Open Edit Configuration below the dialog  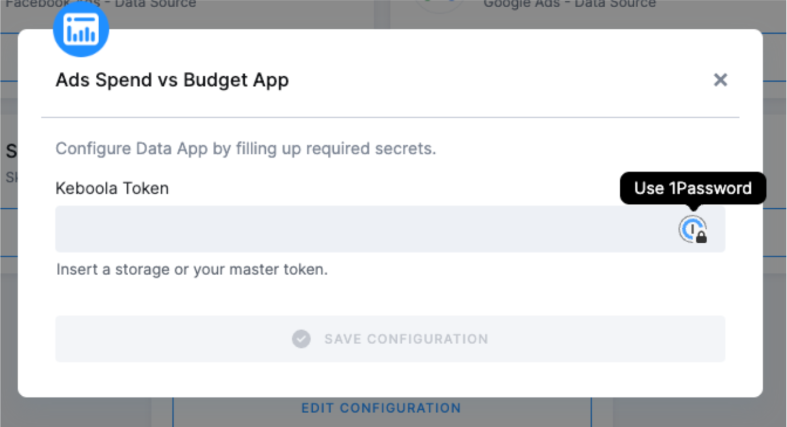pyautogui.click(x=381, y=408)
